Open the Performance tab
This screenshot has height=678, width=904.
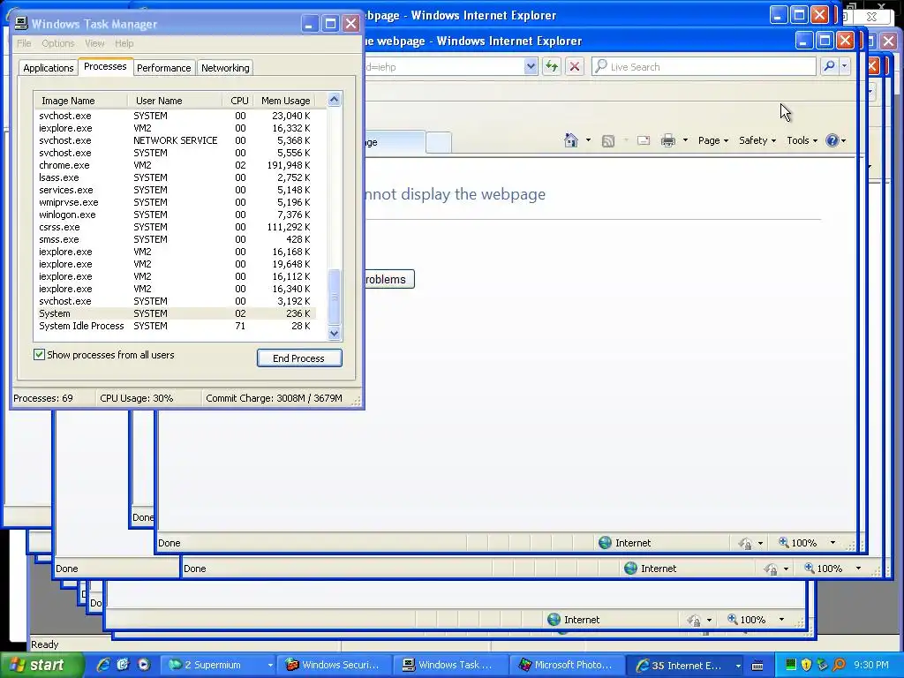(x=163, y=68)
